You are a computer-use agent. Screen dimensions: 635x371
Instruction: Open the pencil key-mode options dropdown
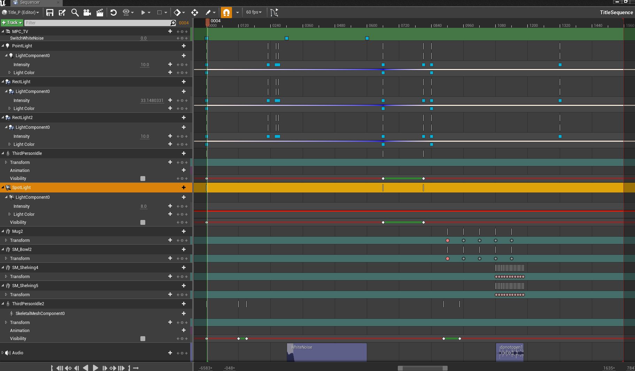[210, 13]
